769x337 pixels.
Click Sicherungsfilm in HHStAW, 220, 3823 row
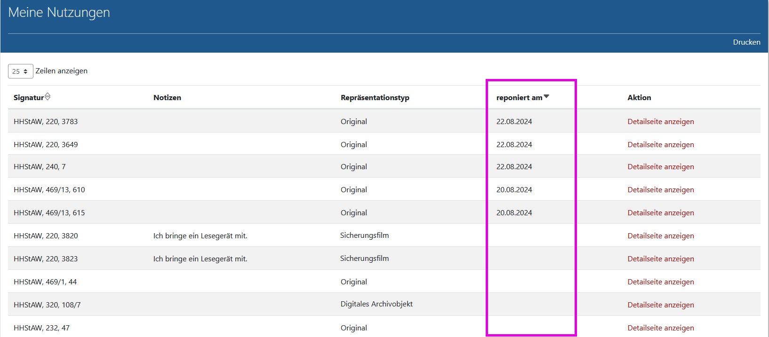click(x=365, y=259)
